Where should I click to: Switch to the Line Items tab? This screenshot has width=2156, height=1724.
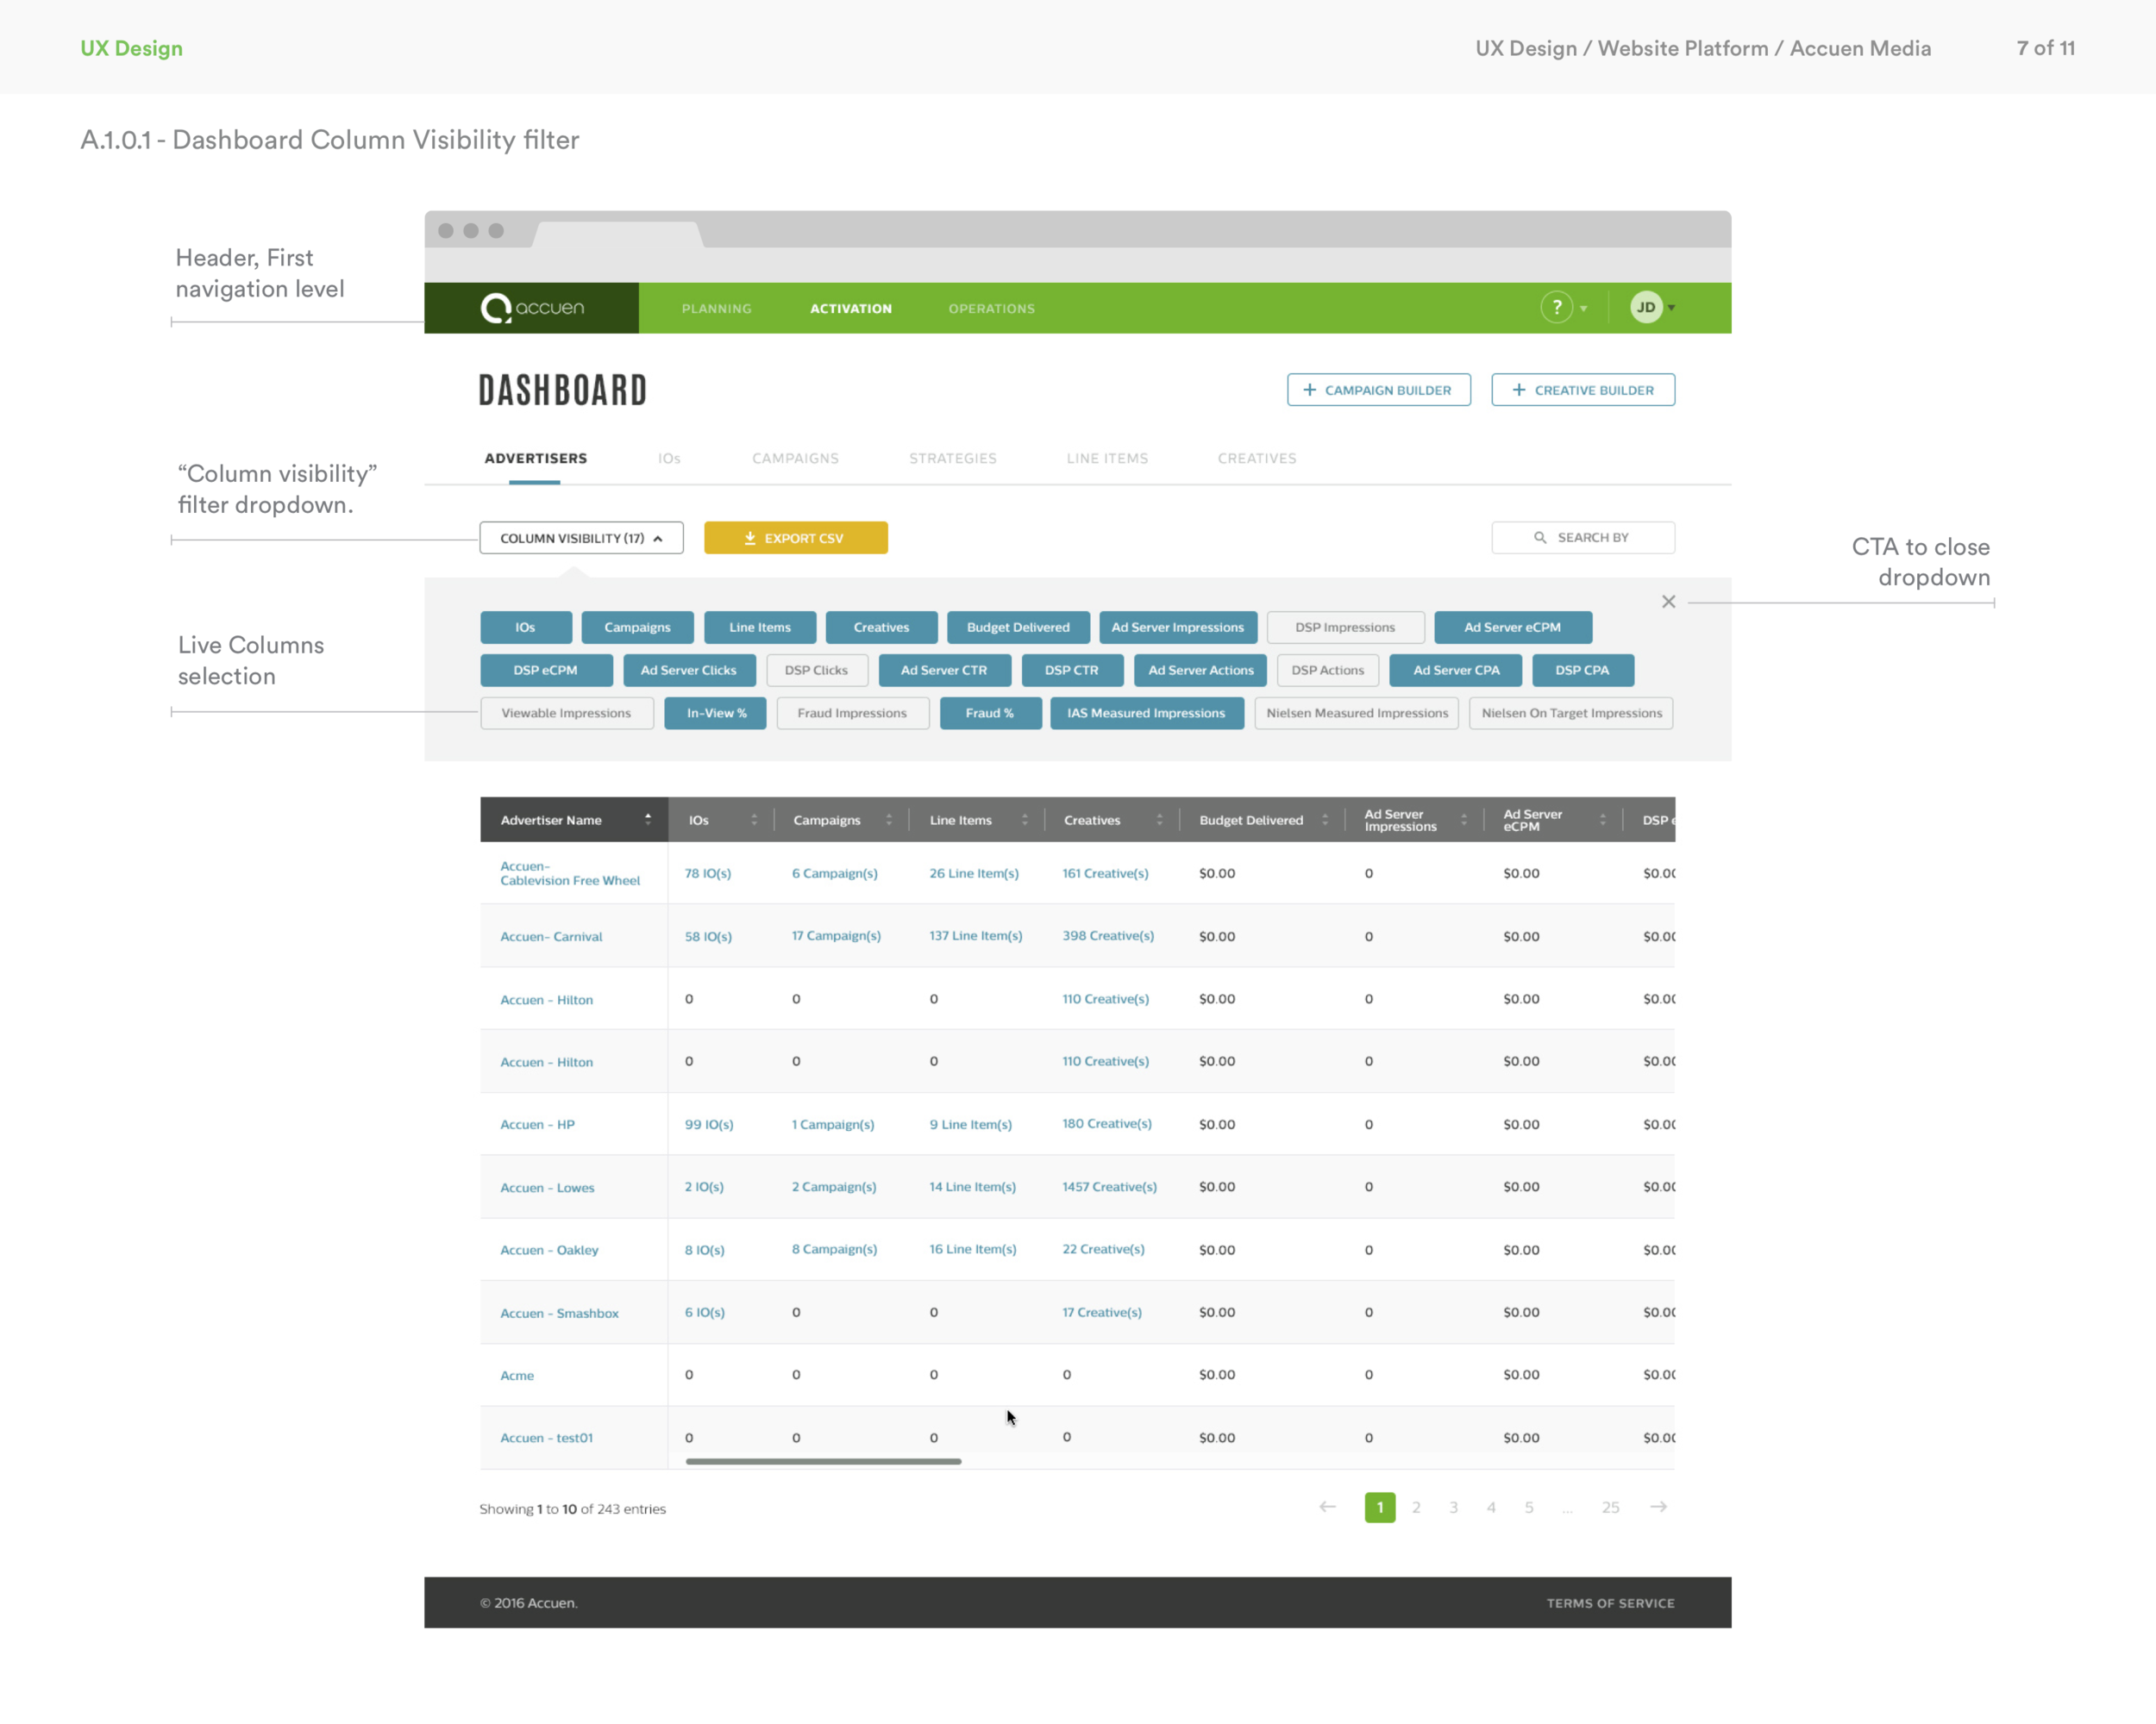[x=1107, y=459]
